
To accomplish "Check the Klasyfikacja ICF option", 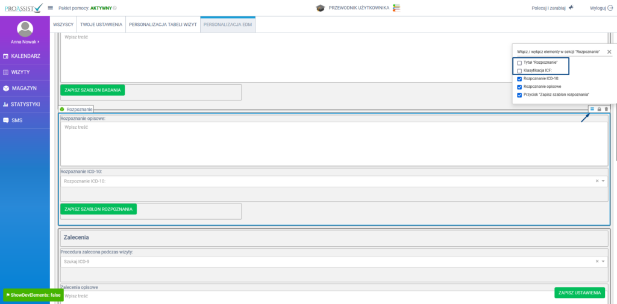I will click(x=519, y=70).
